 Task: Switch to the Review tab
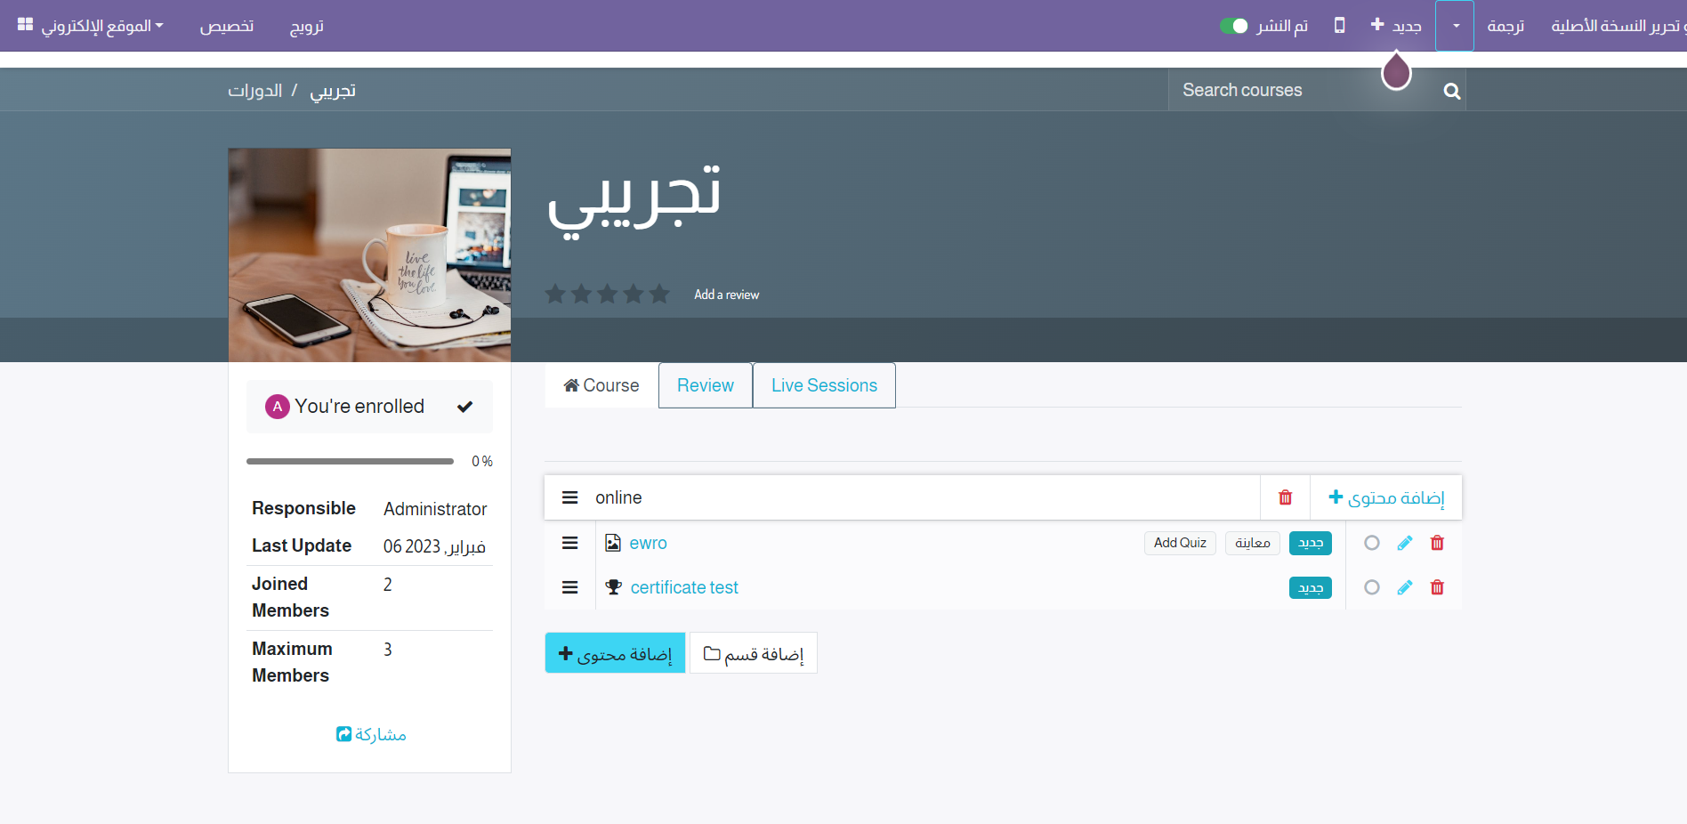pyautogui.click(x=705, y=385)
